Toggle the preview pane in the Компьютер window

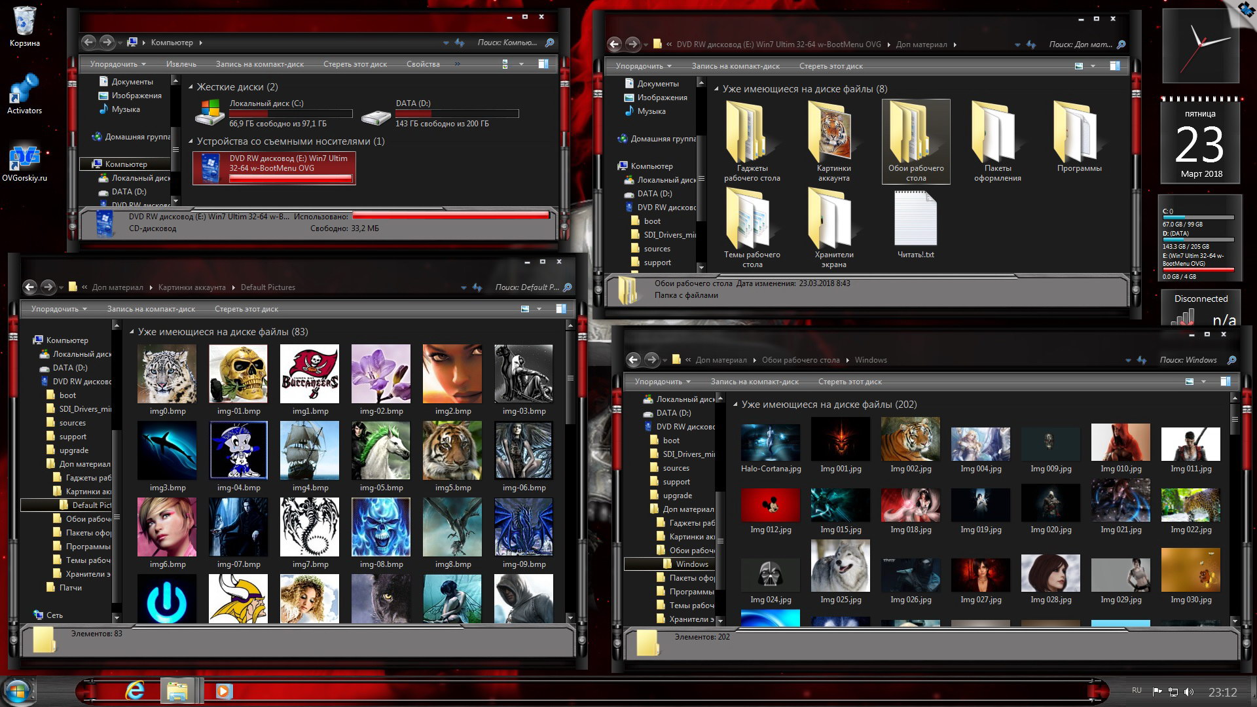(x=543, y=64)
